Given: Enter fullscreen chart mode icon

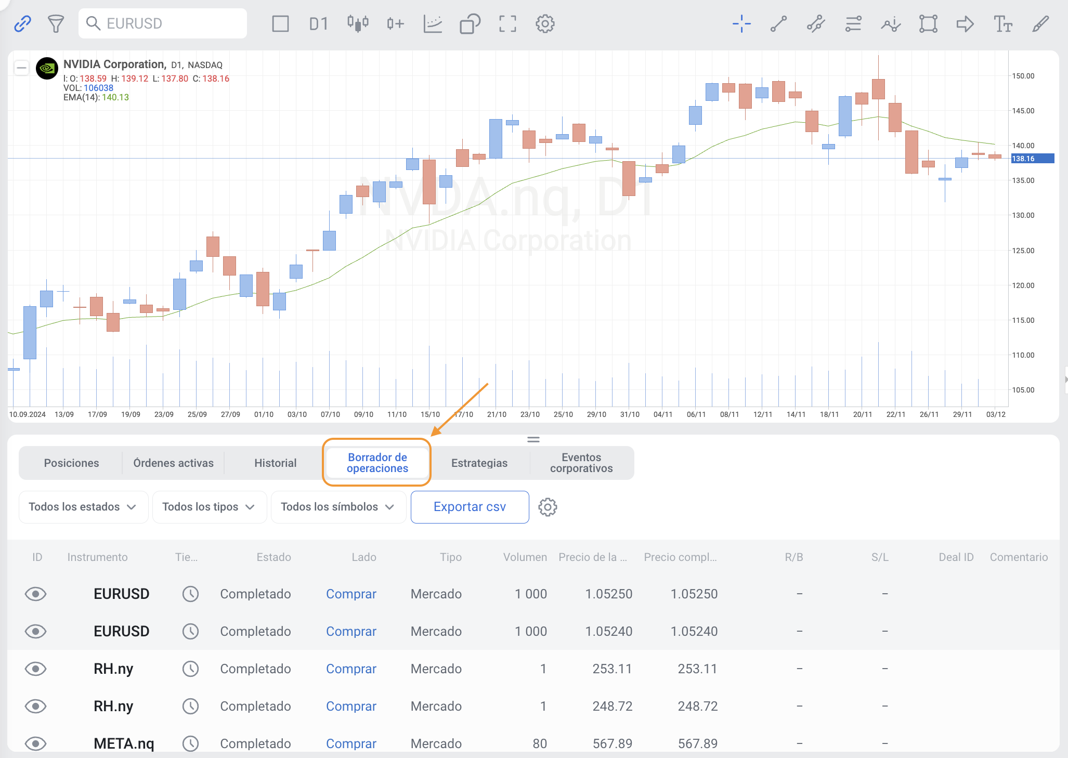Looking at the screenshot, I should (x=507, y=23).
